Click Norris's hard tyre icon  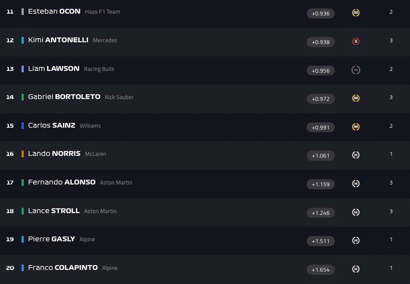(356, 155)
